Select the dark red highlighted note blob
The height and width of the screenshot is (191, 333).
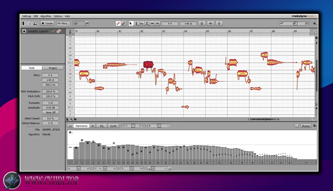148,64
